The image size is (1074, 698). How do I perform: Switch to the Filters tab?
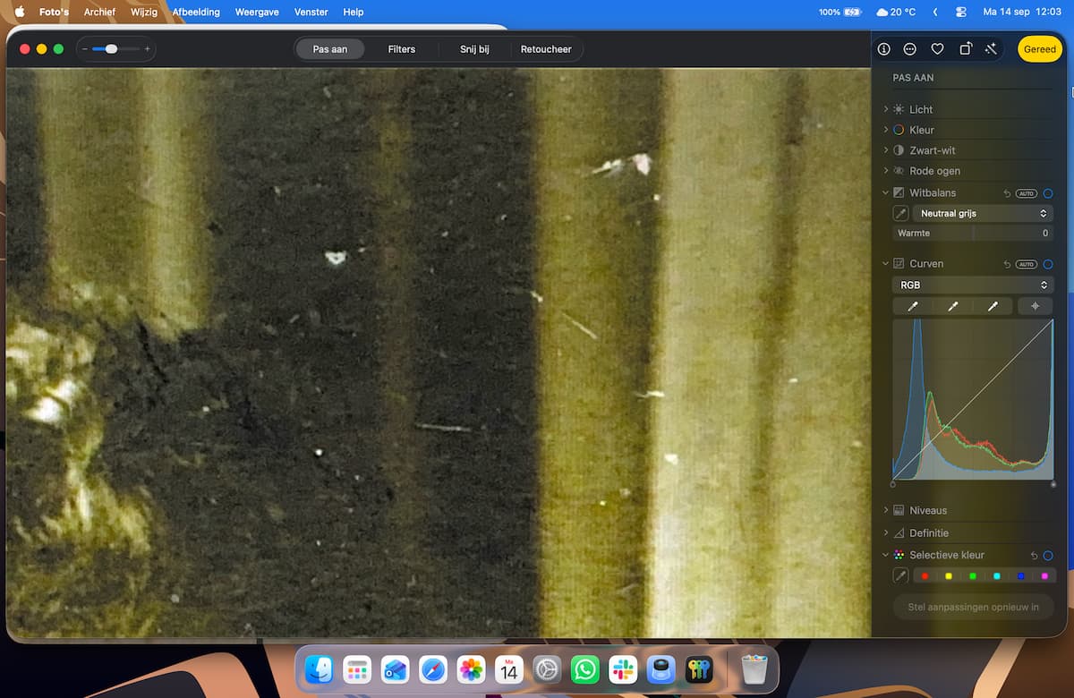coord(402,49)
